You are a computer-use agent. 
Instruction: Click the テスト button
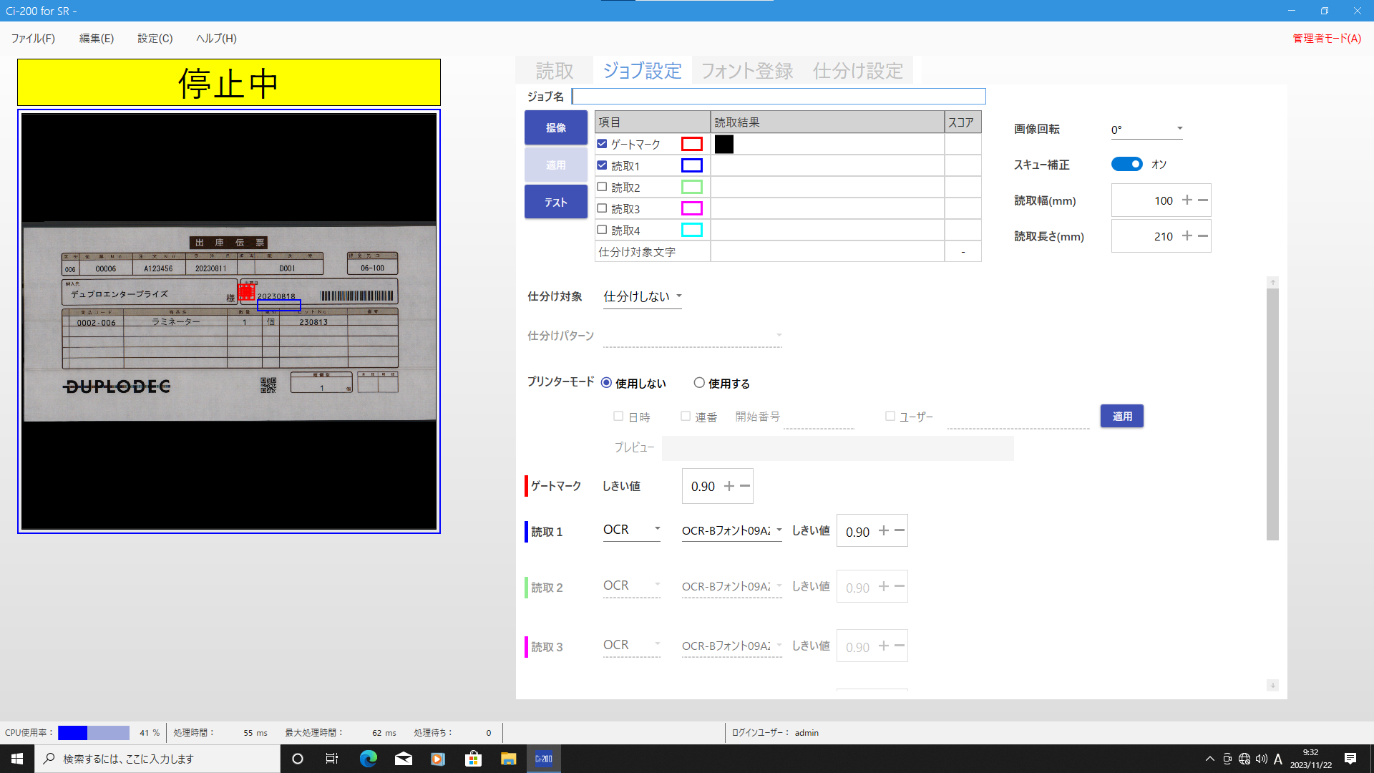[x=556, y=202]
